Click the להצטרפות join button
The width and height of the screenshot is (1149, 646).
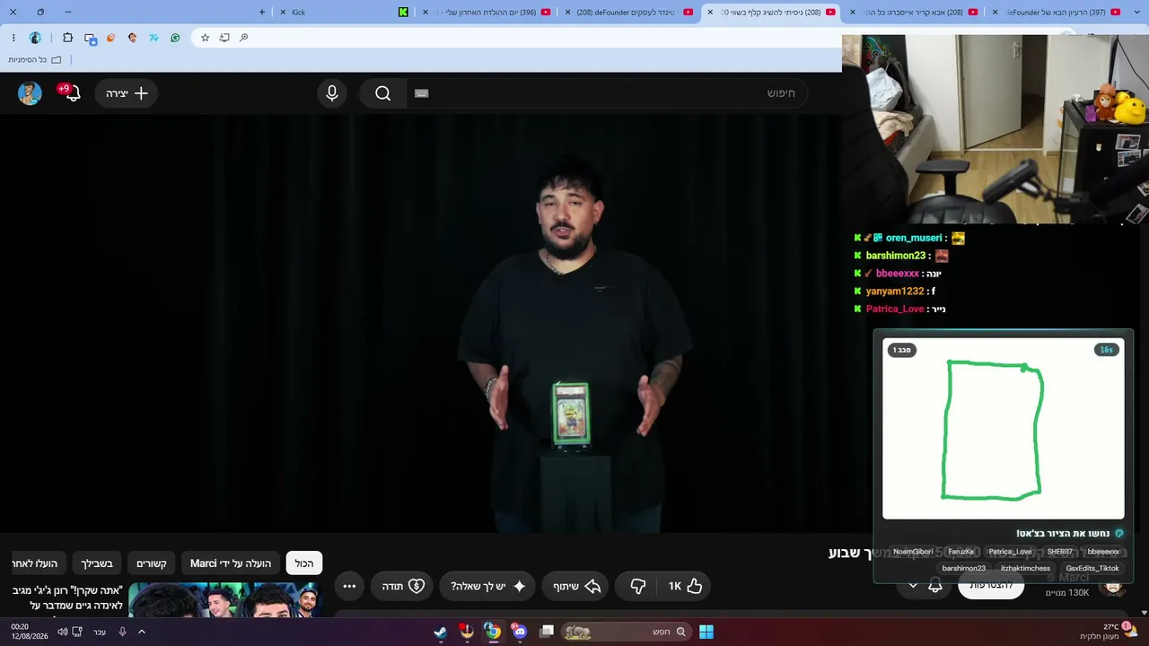[x=991, y=586]
